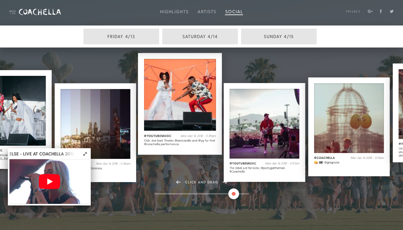Filter posts by Friday 4/13
Image resolution: width=403 pixels, height=230 pixels.
coord(121,36)
